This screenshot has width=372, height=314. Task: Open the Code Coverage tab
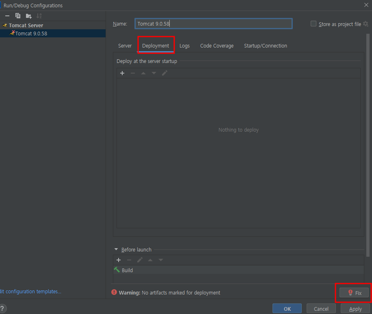[217, 46]
